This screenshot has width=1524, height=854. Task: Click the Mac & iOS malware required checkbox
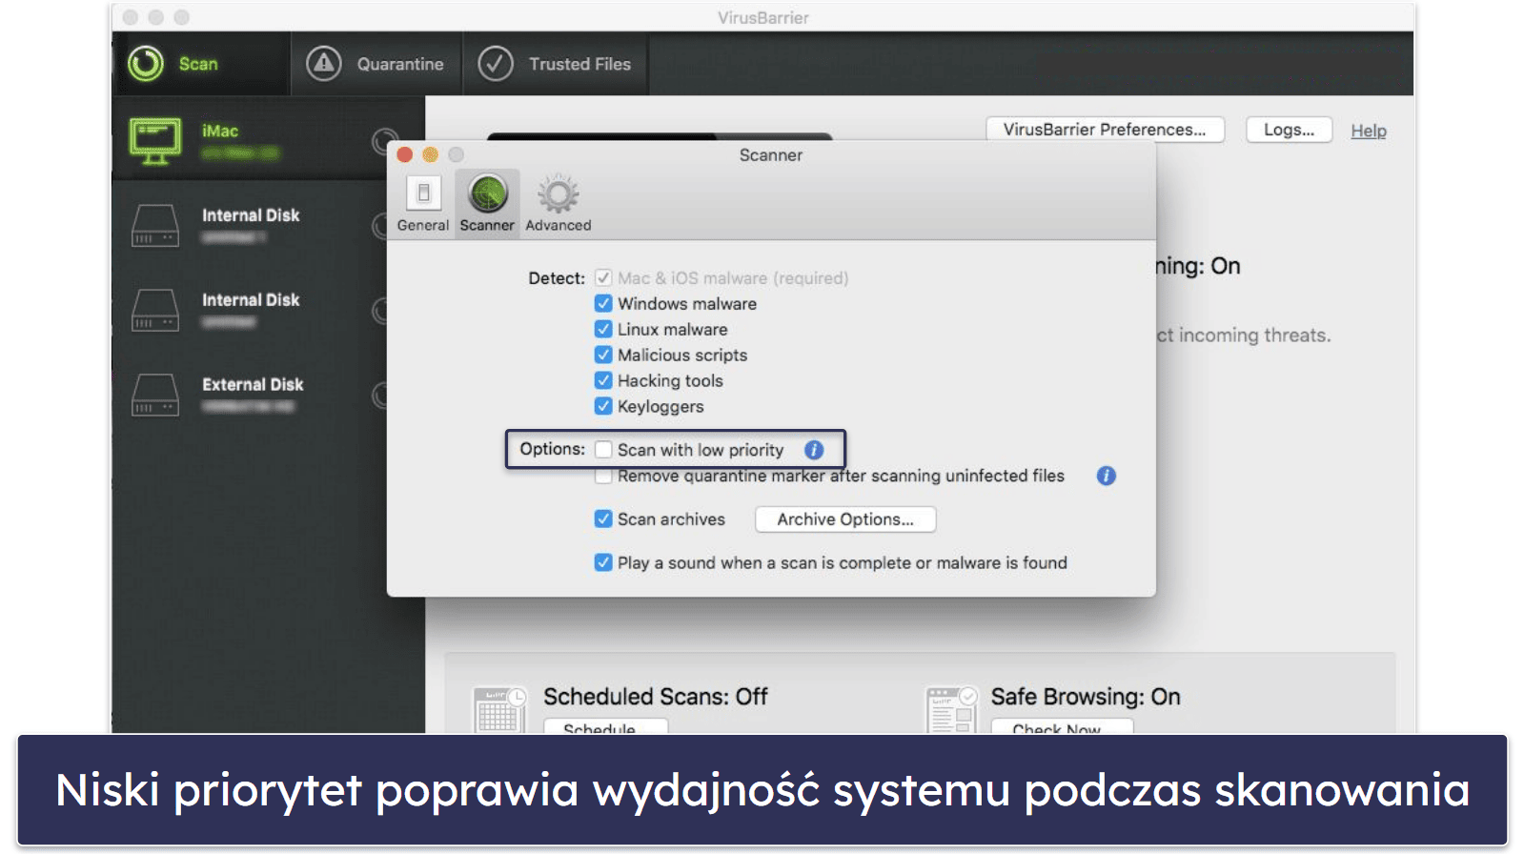[x=603, y=278]
